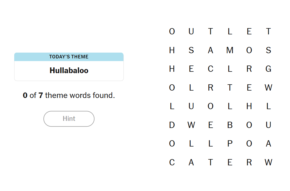This screenshot has width=290, height=191.
Task: Click the letter T in the bottom row
Action: [x=211, y=162]
